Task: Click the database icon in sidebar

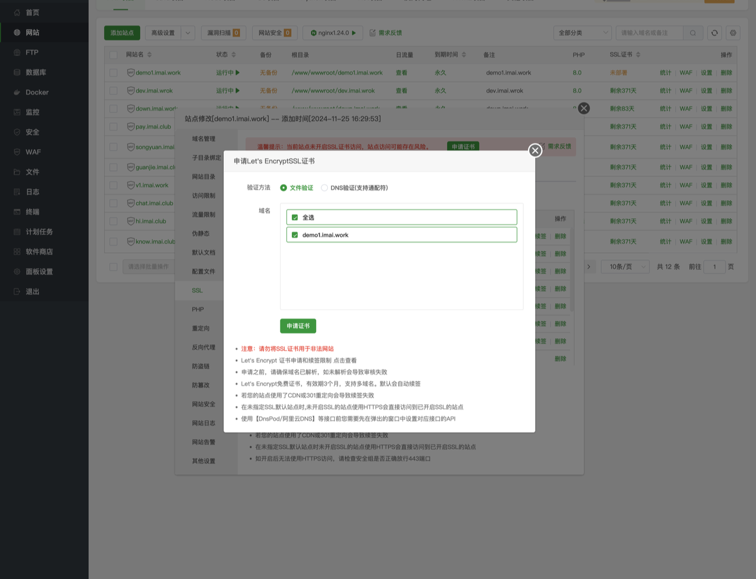Action: (x=17, y=72)
